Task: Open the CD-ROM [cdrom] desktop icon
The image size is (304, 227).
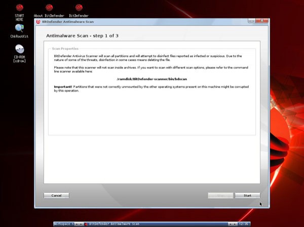Action: 19,54
